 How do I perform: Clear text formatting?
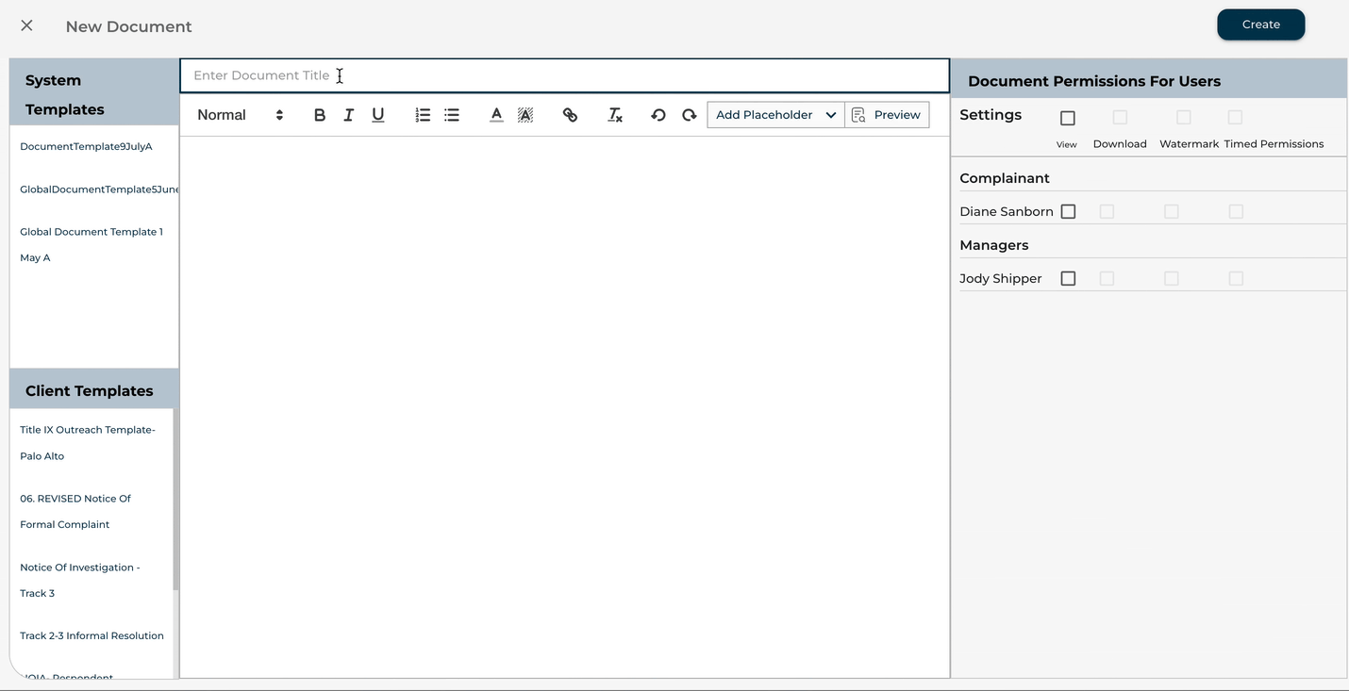[615, 115]
